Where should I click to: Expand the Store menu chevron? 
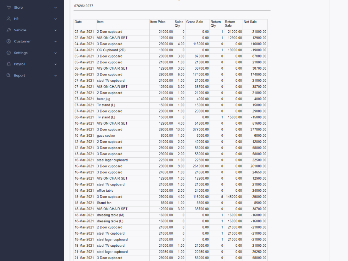[x=55, y=7]
